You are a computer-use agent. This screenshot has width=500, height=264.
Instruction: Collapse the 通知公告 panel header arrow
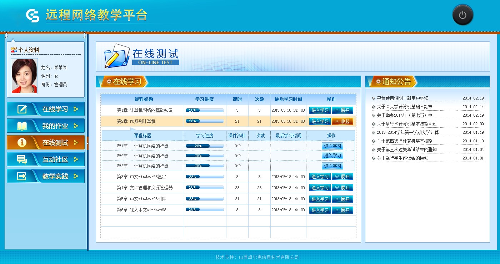tap(378, 82)
